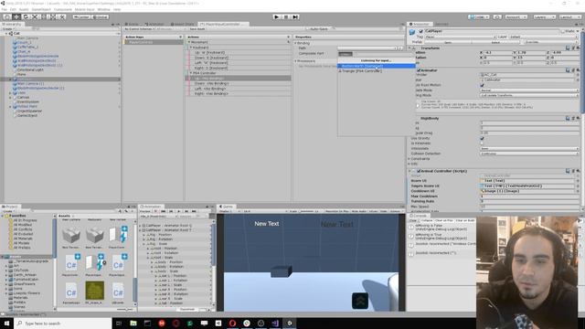
Task: Add new Action with plus icon
Action: [x=289, y=37]
